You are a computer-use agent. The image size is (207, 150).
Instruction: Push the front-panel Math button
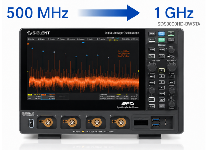click(x=152, y=76)
